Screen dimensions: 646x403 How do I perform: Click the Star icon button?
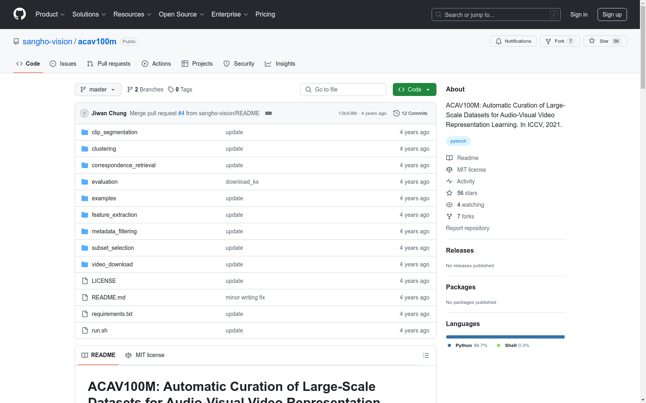[592, 41]
